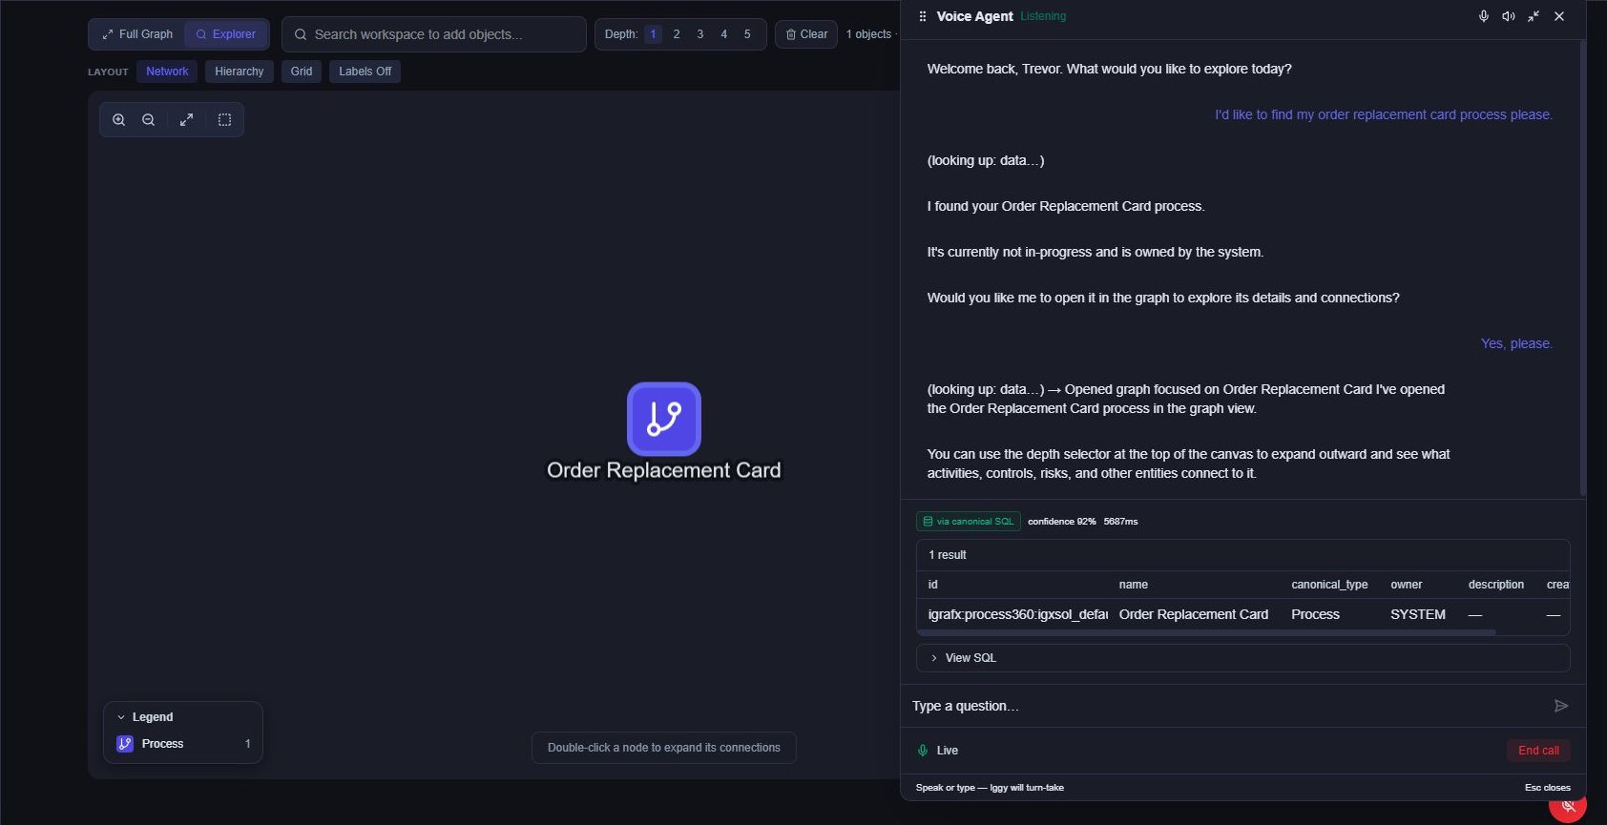The image size is (1607, 825).
Task: Expand the View SQL section
Action: tap(1242, 658)
